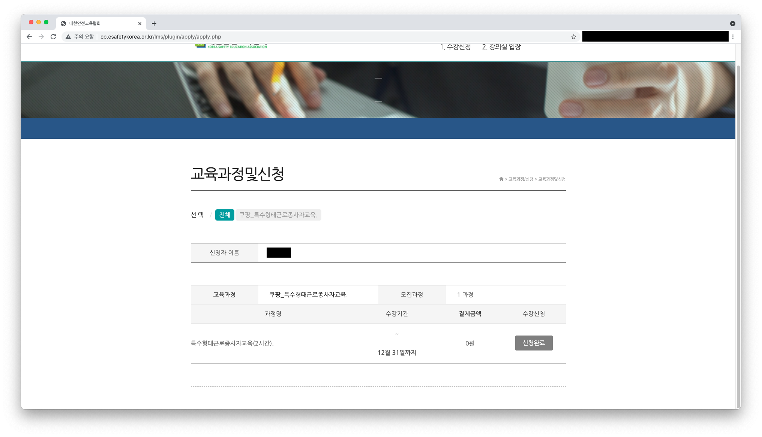762x437 pixels.
Task: Click the browser forward arrow
Action: [x=41, y=37]
